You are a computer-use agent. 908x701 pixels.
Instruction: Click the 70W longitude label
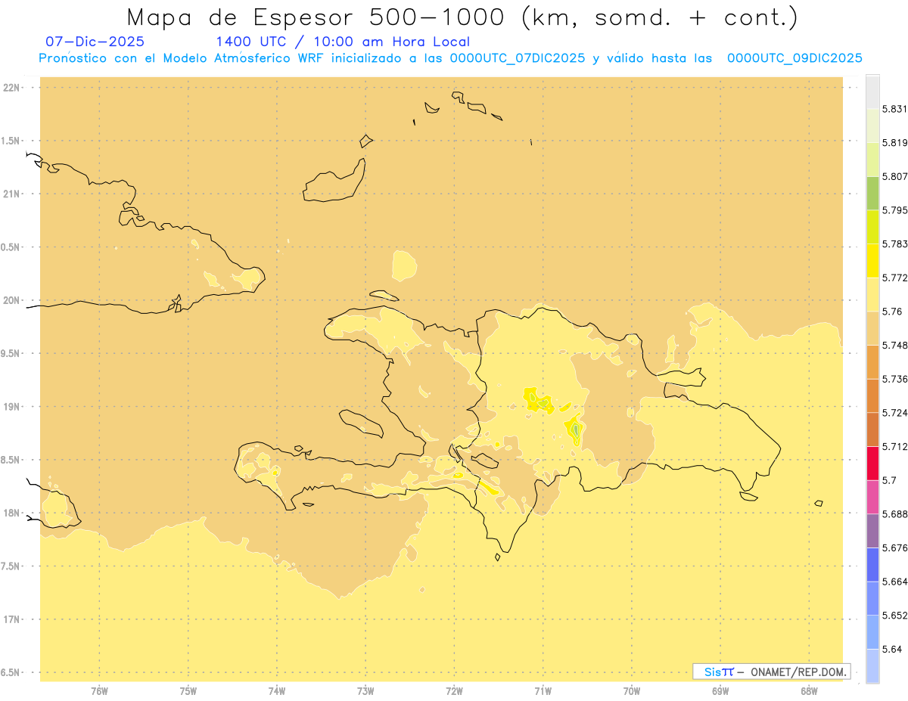click(x=632, y=691)
